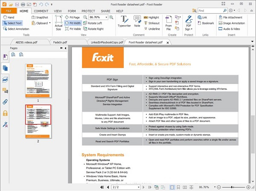The width and height of the screenshot is (256, 191).
Task: Add a Bookmark from Links group
Action: 206,23
